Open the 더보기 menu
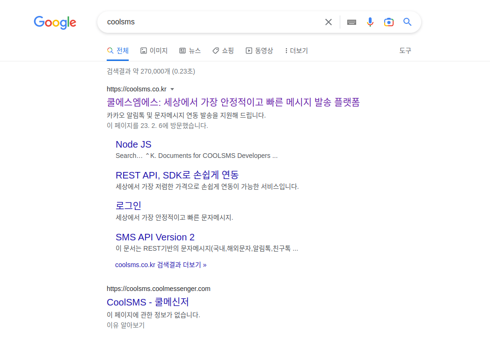 [296, 51]
